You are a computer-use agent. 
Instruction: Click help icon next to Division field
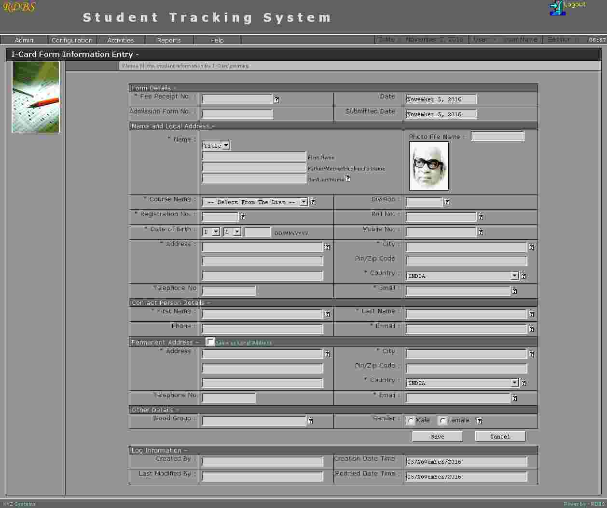[447, 202]
